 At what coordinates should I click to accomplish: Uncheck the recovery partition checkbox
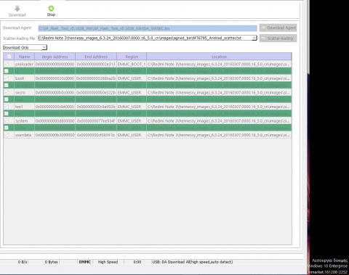click(x=7, y=85)
